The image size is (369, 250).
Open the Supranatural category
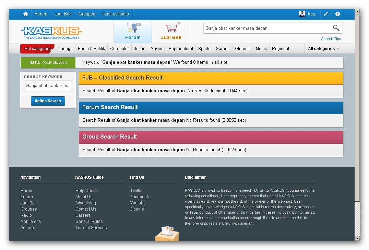tap(181, 49)
